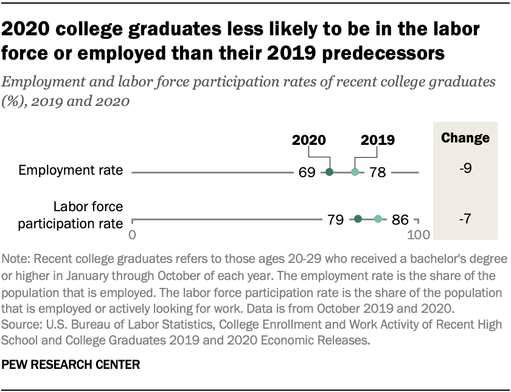Click the bold "2019" legend label
This screenshot has height=392, width=511.
(x=378, y=141)
